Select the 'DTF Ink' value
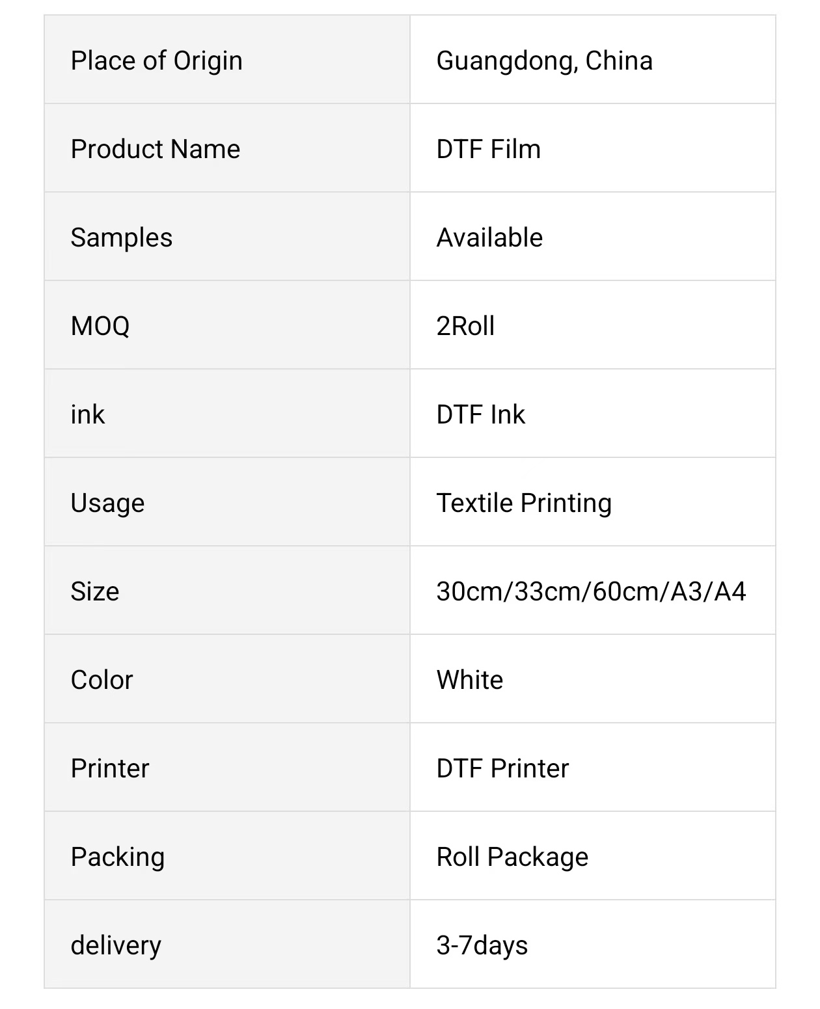 click(480, 414)
